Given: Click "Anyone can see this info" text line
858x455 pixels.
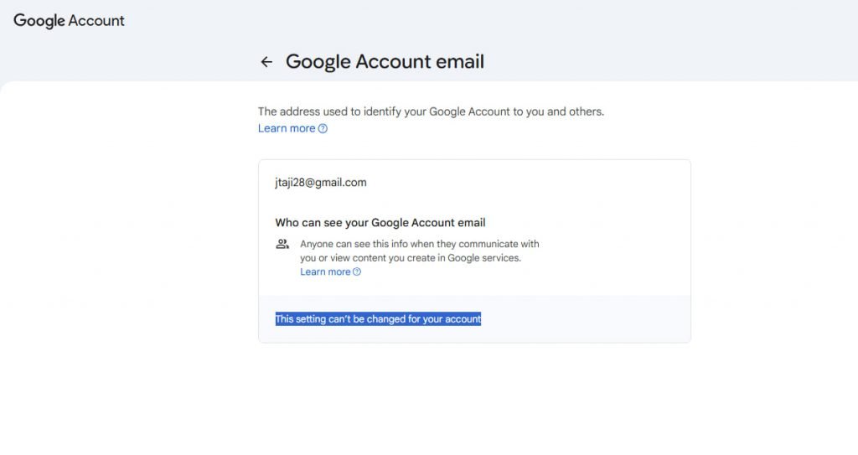Looking at the screenshot, I should click(419, 244).
